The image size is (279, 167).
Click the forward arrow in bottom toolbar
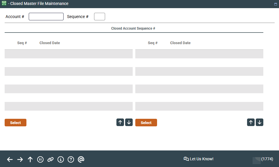pos(20,159)
